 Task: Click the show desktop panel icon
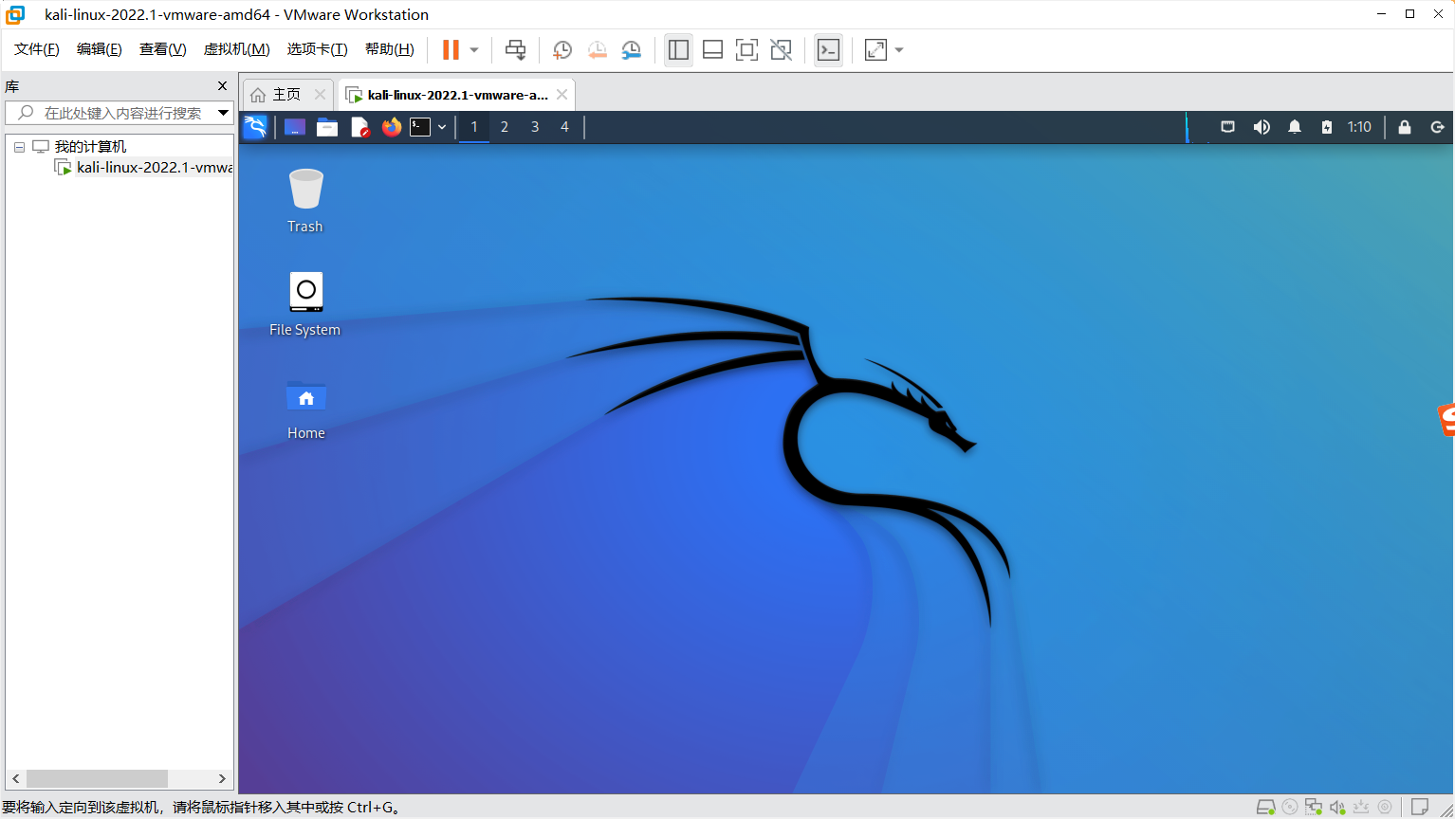[x=295, y=127]
